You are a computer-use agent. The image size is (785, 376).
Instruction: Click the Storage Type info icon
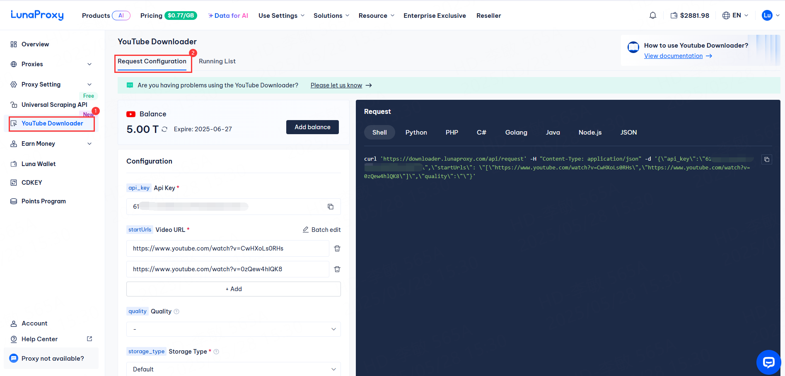pos(216,352)
